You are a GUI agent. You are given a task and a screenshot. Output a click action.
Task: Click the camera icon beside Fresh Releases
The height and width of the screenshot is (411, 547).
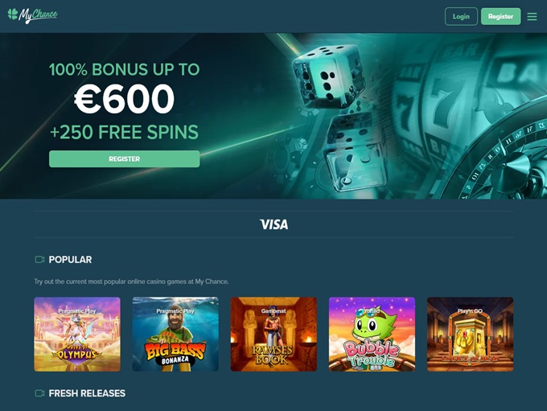[39, 393]
